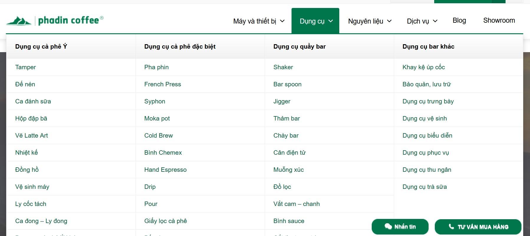Viewport: 530px width, 236px height.
Task: Open the Nhiệt kế category
Action: [x=27, y=153]
